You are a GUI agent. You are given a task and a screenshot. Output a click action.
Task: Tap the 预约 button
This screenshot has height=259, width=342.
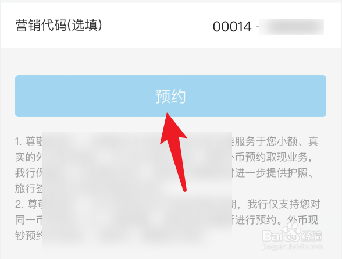point(170,96)
